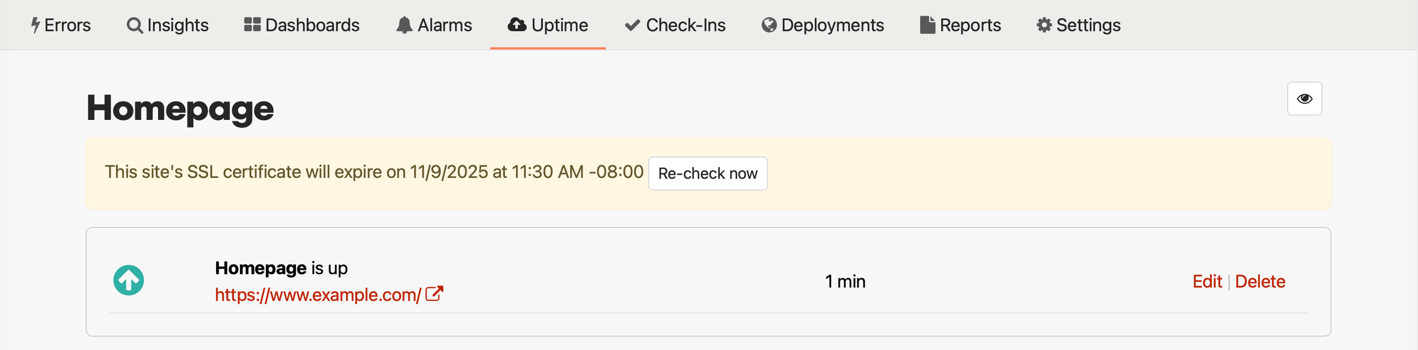The height and width of the screenshot is (350, 1418).
Task: Click the Insights magnifying glass icon
Action: click(134, 24)
